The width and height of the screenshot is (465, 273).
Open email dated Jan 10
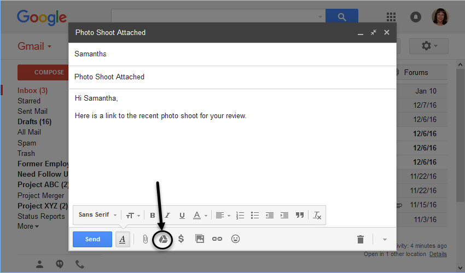pos(426,91)
